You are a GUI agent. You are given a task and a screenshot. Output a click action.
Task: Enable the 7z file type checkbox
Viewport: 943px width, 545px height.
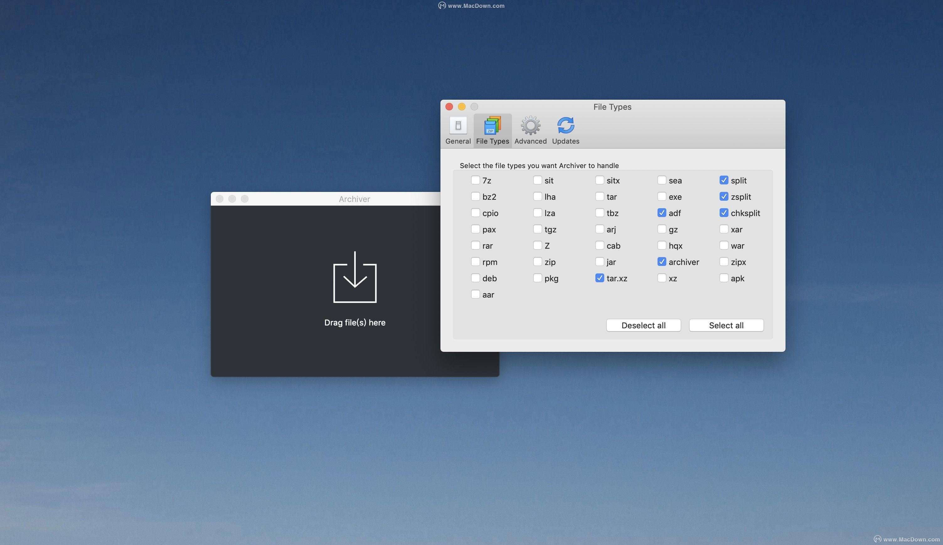(475, 180)
